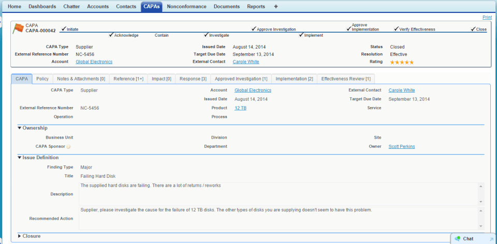
Task: Open the Response [3] tab
Action: (193, 79)
